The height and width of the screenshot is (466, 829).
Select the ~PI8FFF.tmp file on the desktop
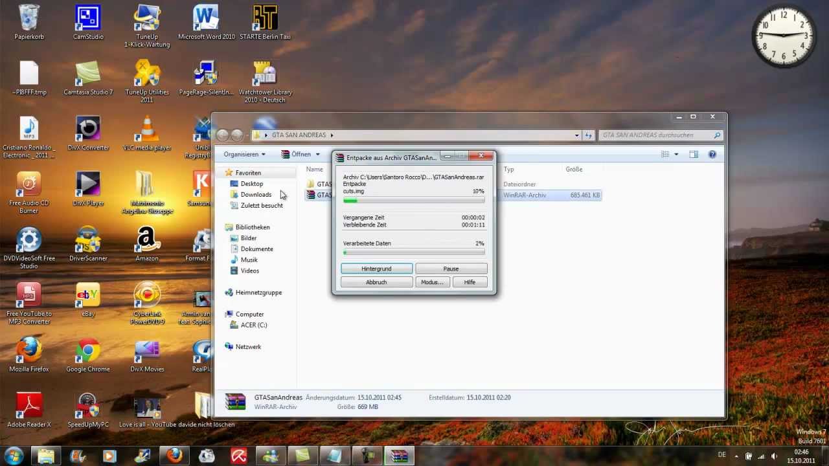(29, 78)
